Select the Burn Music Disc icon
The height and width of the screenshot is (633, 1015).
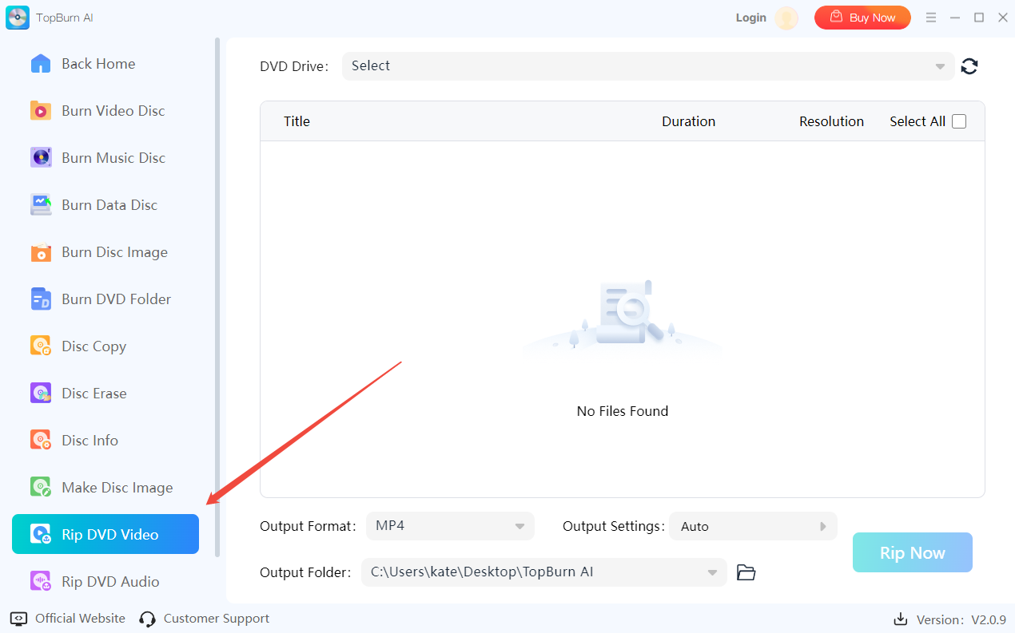(41, 158)
